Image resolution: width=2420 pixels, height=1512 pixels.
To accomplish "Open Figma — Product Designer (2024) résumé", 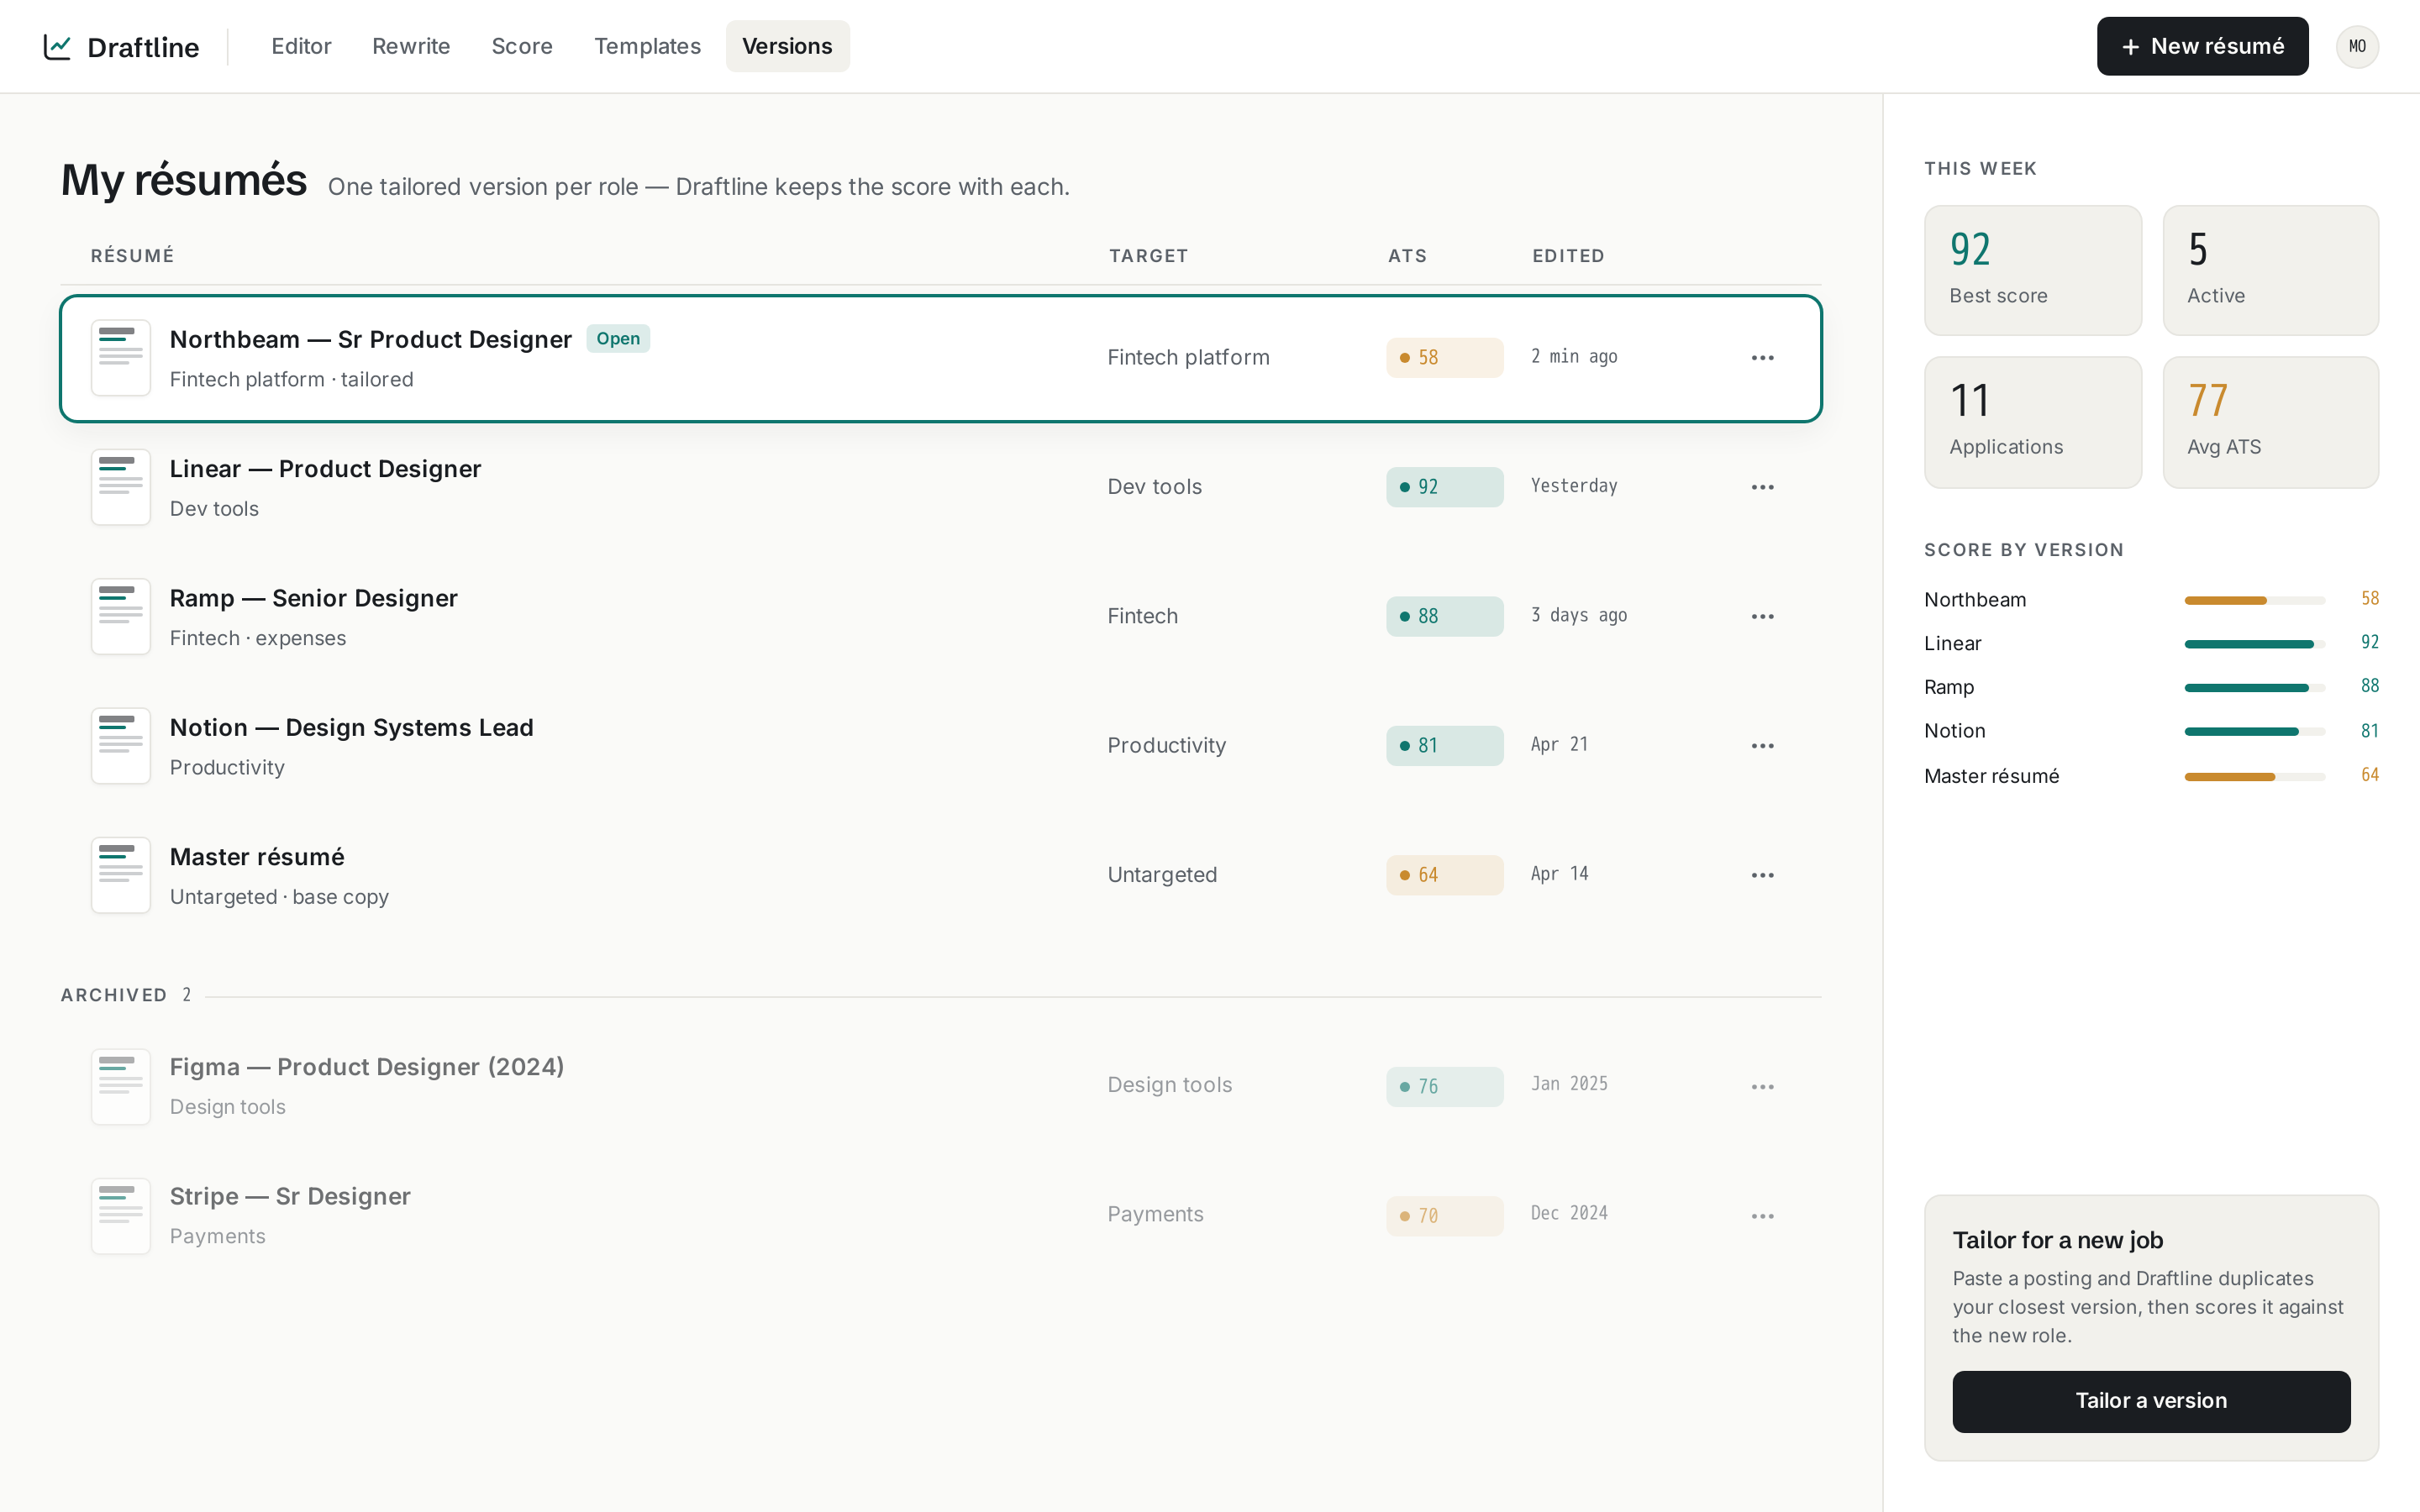I will tap(367, 1067).
